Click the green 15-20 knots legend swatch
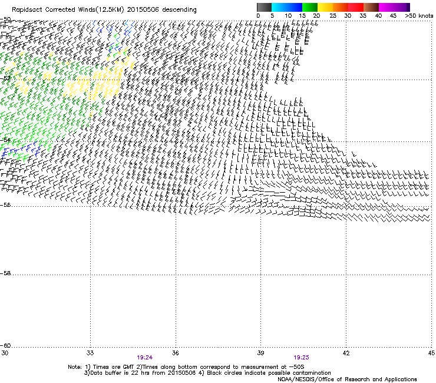Image resolution: width=436 pixels, height=383 pixels. 310,7
